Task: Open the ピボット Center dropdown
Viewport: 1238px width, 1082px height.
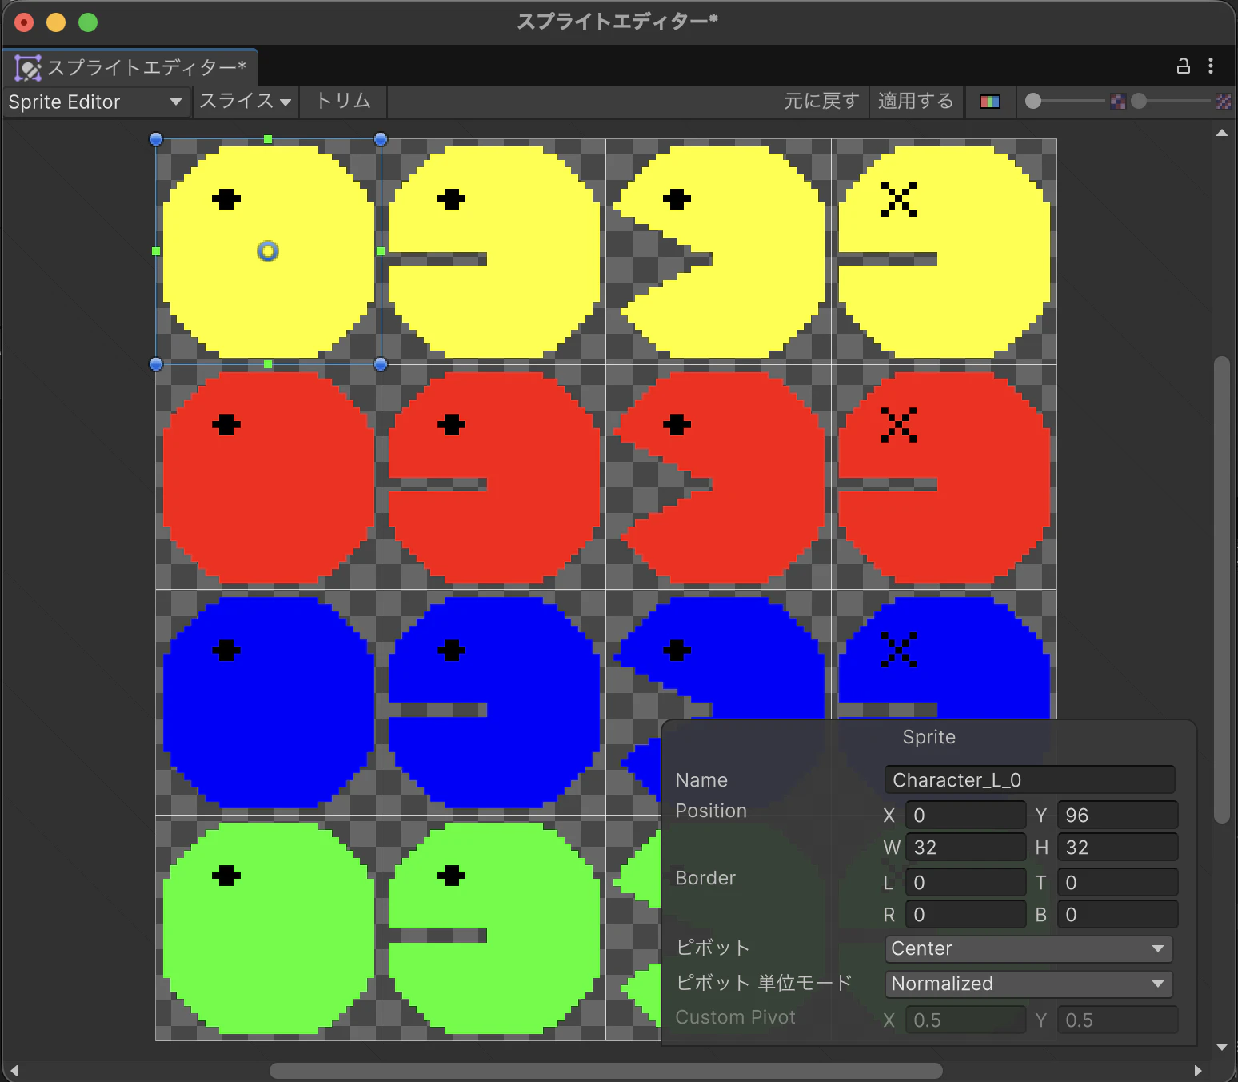Action: click(x=1028, y=949)
